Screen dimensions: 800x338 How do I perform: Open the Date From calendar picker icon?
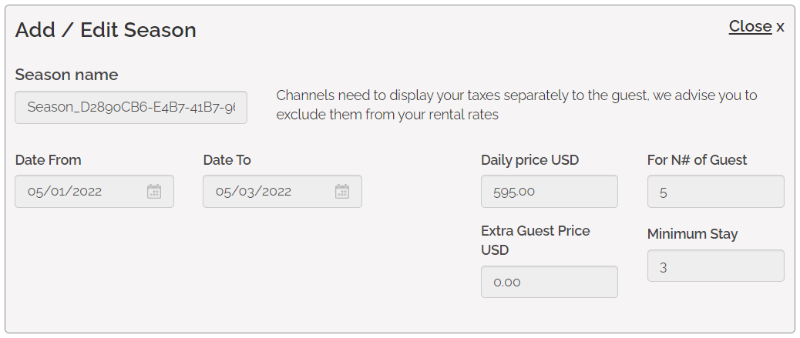click(154, 192)
